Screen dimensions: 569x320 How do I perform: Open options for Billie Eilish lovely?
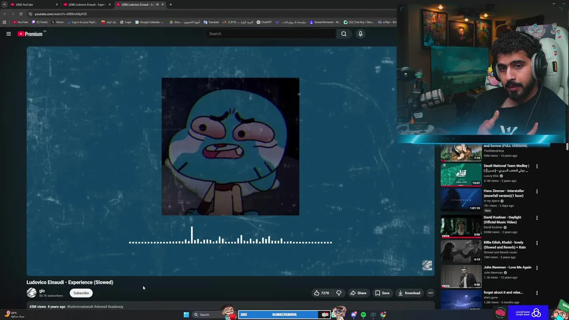[x=537, y=243]
